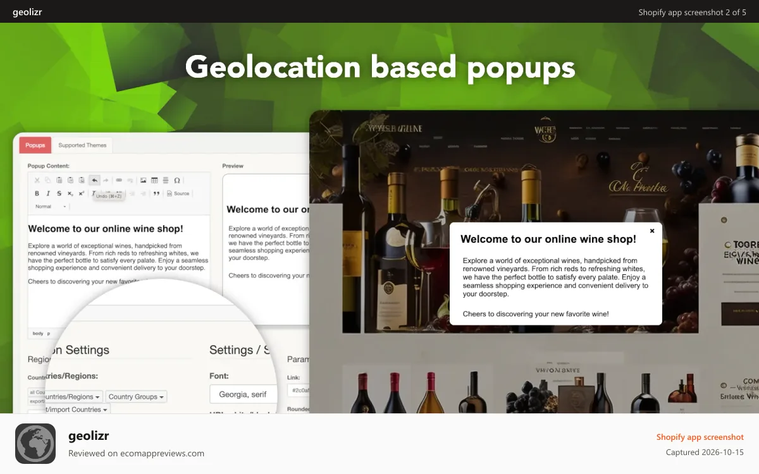Click the Font field showing Georgia, serif

(243, 394)
